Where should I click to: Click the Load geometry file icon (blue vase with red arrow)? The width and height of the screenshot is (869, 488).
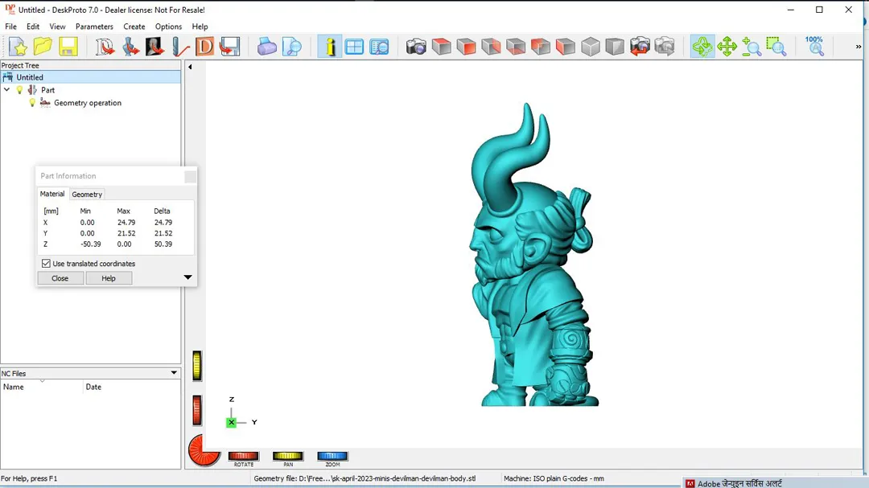pos(130,47)
